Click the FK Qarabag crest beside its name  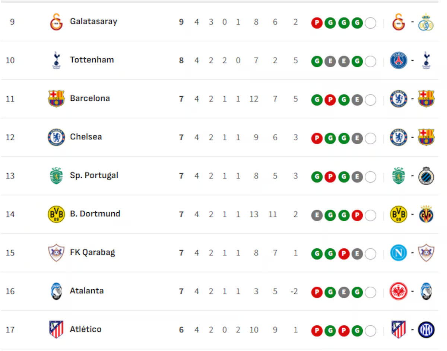(56, 253)
